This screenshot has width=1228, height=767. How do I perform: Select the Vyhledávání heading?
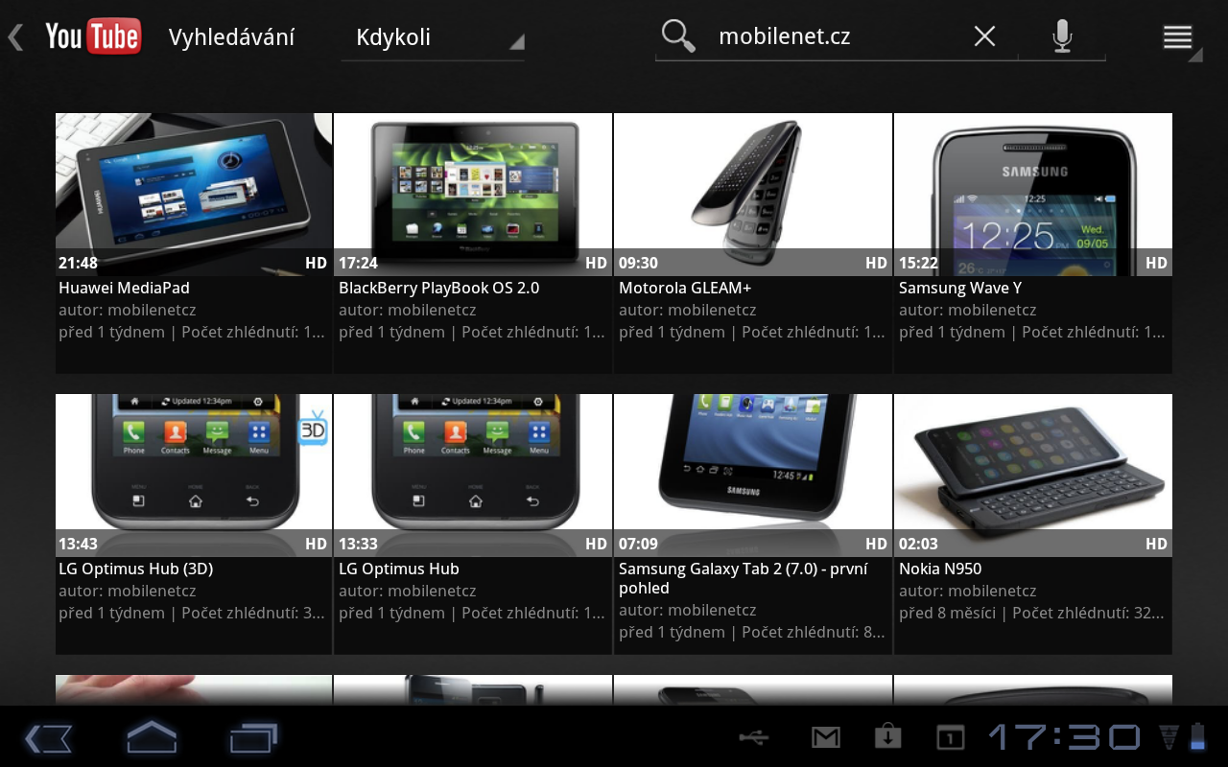click(x=231, y=35)
